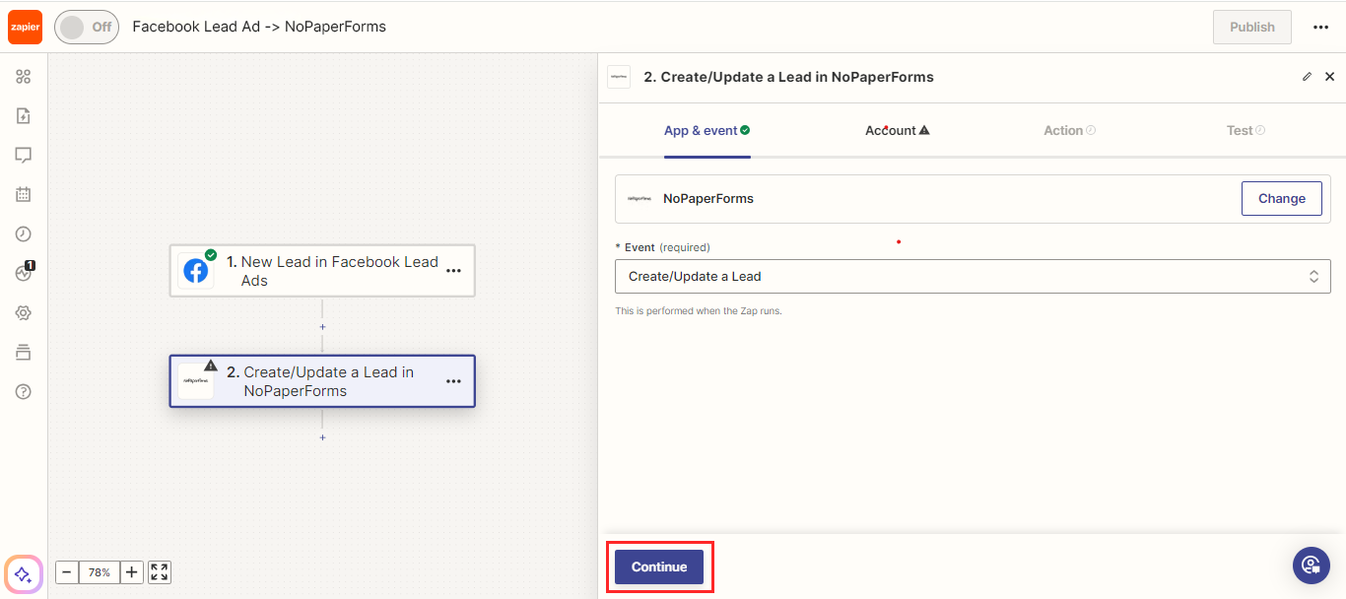Click the Publish button

tap(1251, 28)
